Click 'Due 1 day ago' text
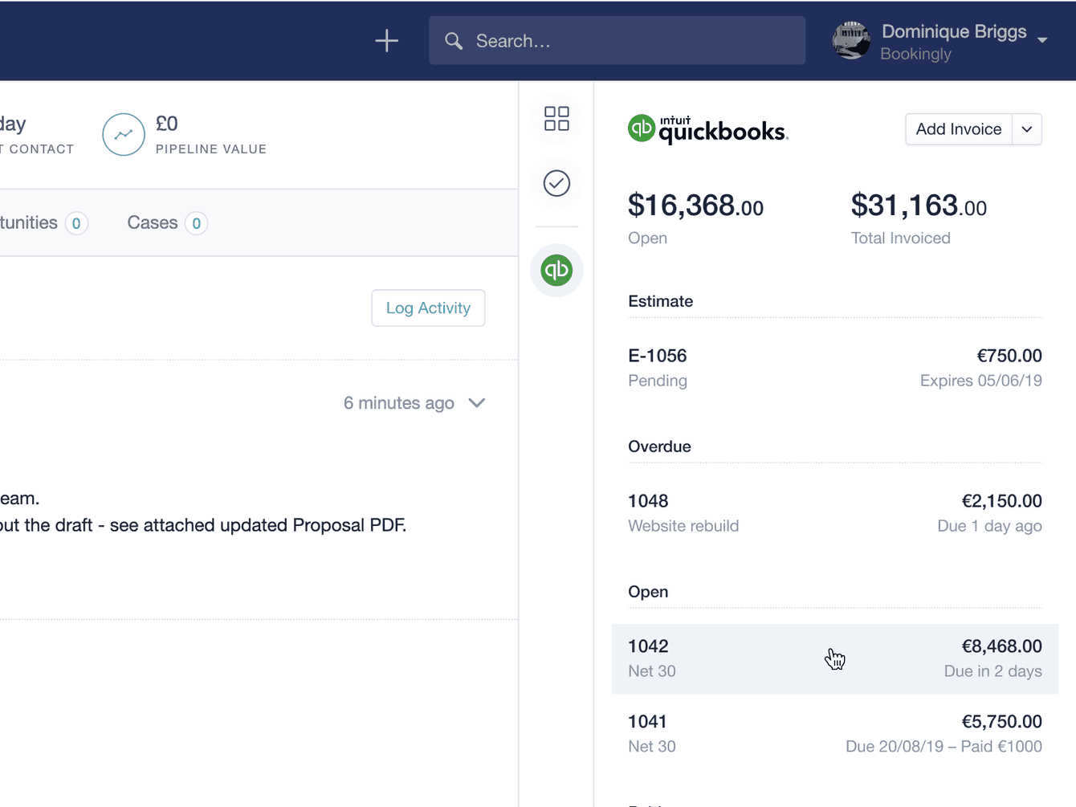Image resolution: width=1076 pixels, height=807 pixels. (990, 526)
